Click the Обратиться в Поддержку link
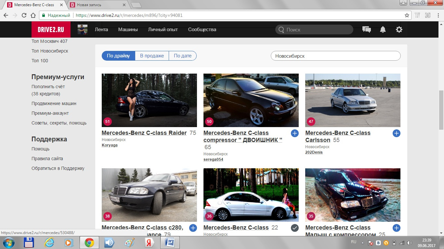 [x=58, y=168]
